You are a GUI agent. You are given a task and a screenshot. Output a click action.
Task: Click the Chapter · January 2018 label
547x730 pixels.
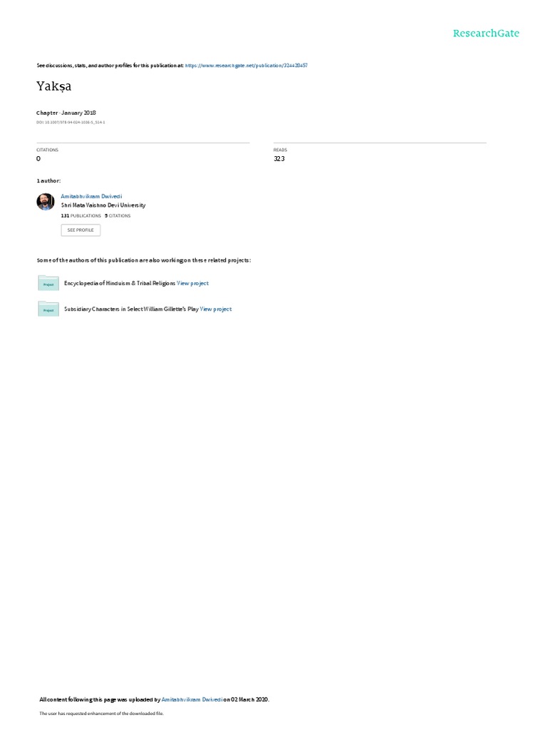(66, 113)
